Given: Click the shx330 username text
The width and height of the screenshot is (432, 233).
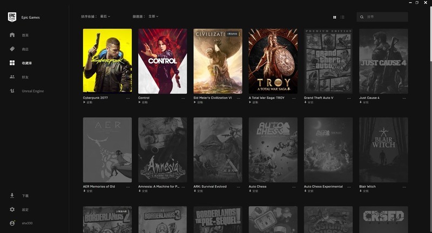Looking at the screenshot, I should 27,223.
